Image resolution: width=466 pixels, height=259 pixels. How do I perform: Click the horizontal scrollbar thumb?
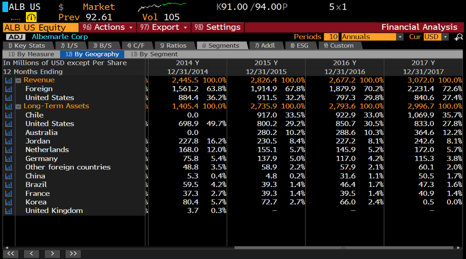tap(344, 247)
